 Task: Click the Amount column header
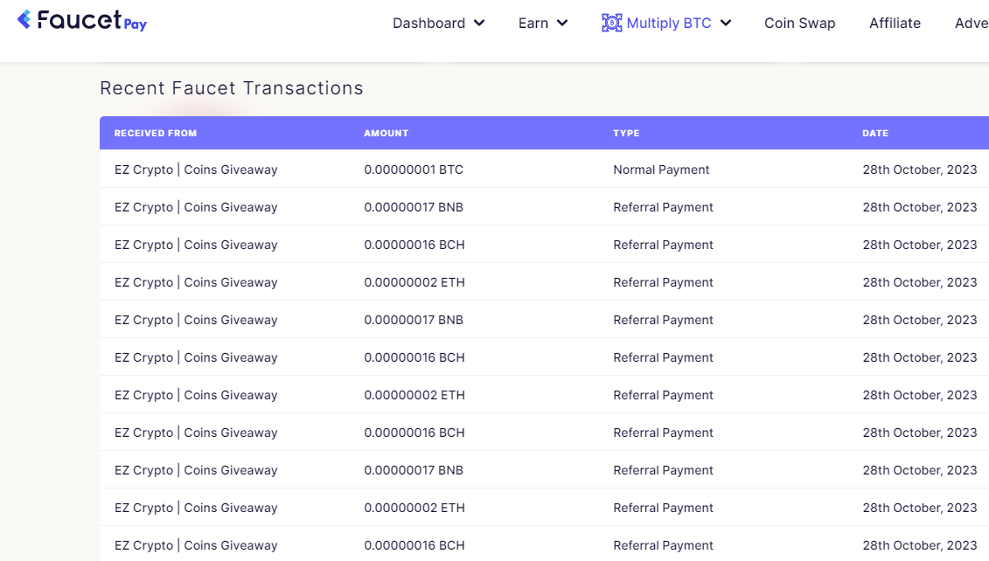tap(386, 133)
